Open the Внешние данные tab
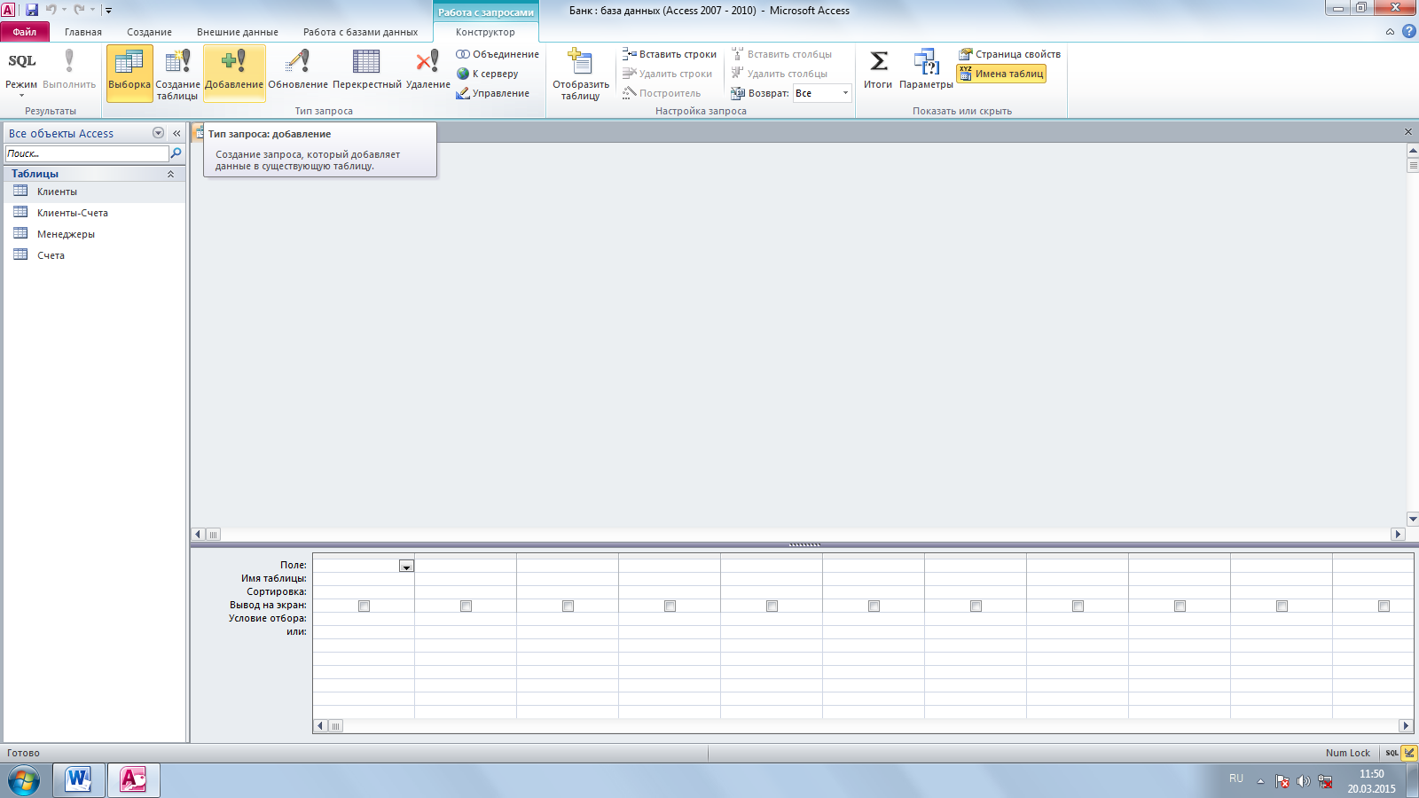This screenshot has height=798, width=1419. tap(238, 32)
